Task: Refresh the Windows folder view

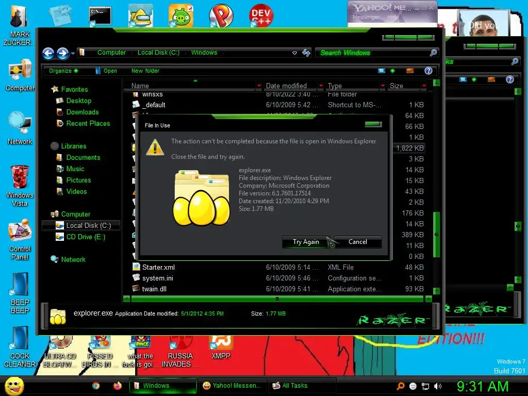Action: 306,53
